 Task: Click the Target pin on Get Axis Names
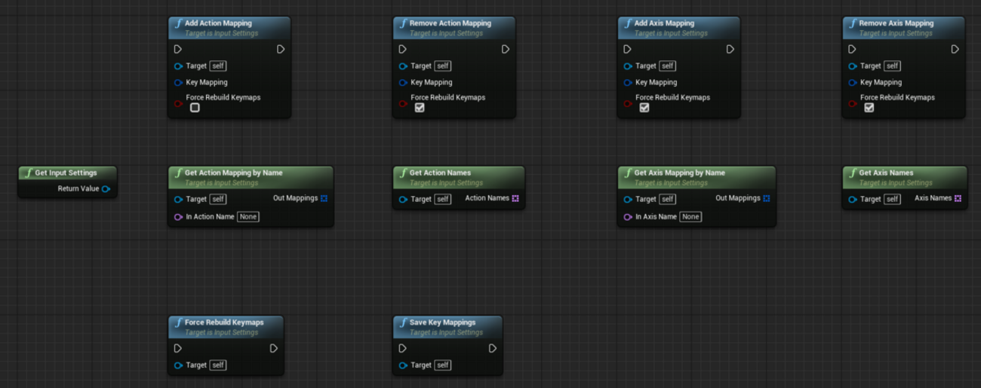(x=853, y=200)
